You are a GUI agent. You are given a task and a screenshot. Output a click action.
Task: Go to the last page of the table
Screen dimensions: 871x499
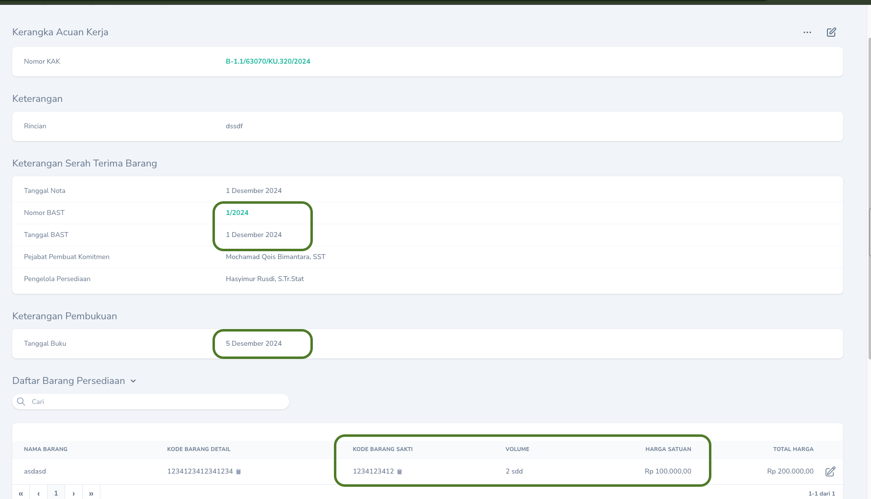tap(91, 493)
